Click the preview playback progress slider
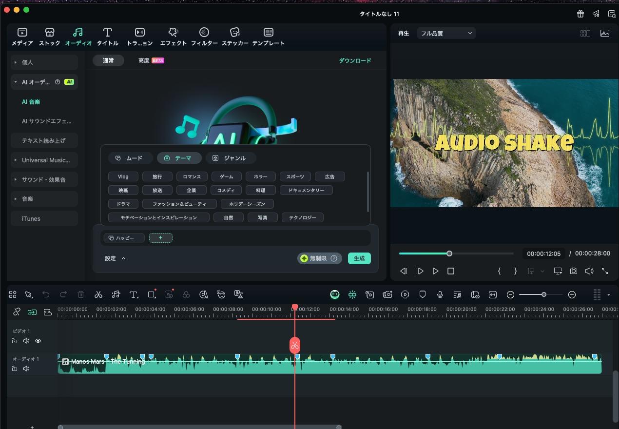Viewport: 619px width, 429px height. [456, 253]
